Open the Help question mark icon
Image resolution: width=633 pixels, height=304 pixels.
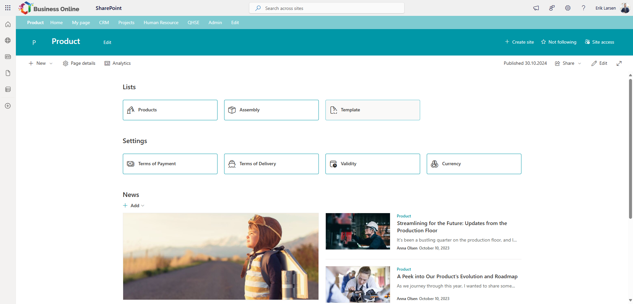[x=584, y=8]
